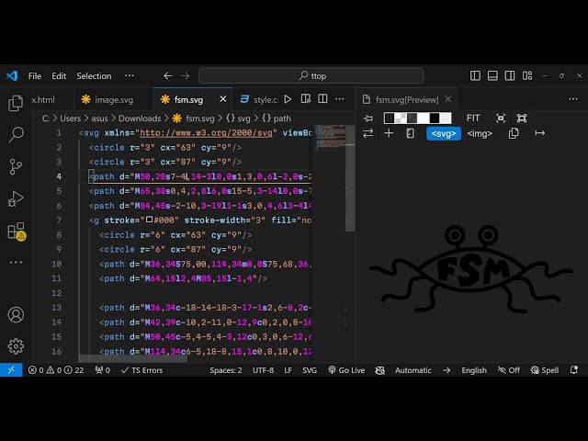Open the Explorer view in activity bar
The image size is (588, 441).
point(16,104)
